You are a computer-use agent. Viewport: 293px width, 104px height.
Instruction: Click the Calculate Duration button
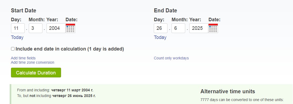tap(36, 73)
